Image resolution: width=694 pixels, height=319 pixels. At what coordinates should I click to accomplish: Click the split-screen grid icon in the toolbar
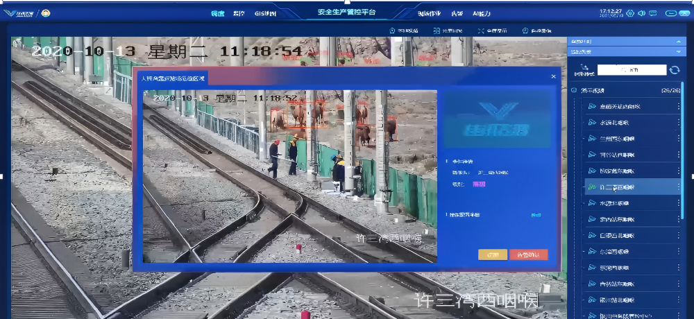[x=437, y=31]
